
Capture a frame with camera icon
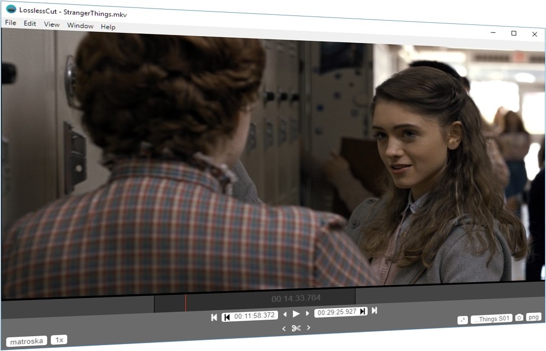[519, 318]
